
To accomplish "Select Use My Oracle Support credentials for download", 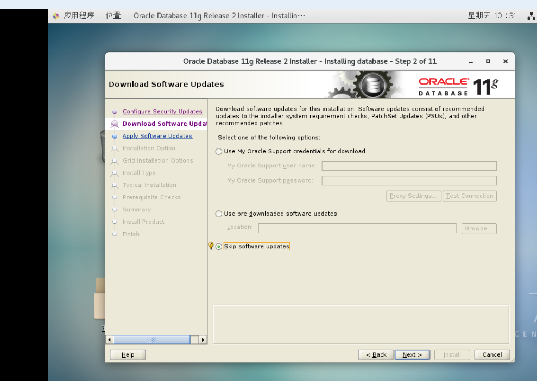I will [218, 151].
